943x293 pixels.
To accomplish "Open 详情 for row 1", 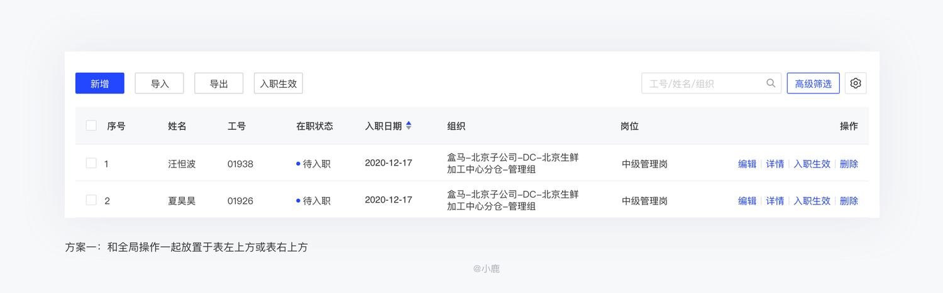I will [x=775, y=164].
